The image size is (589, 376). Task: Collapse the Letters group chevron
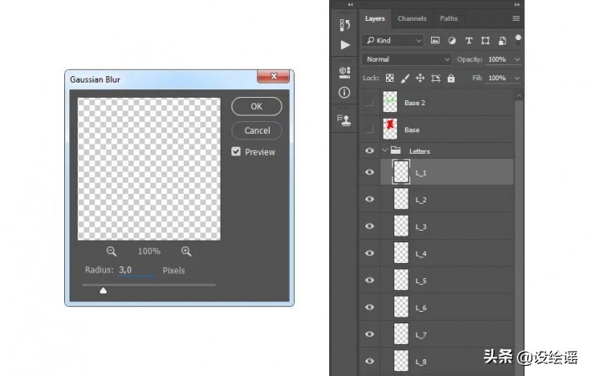(x=384, y=150)
